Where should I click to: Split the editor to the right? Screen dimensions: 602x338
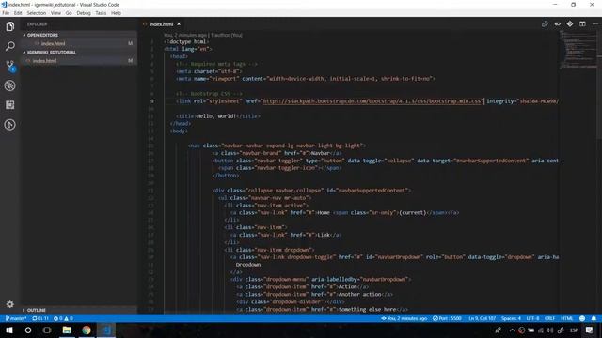[582, 23]
